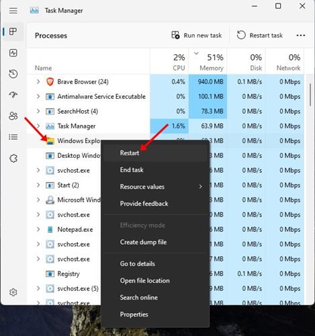Open the three-dots more options menu
The width and height of the screenshot is (315, 336).
[x=301, y=35]
